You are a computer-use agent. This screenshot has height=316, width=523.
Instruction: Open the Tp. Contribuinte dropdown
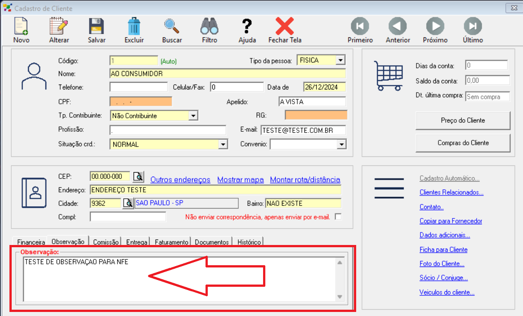(x=193, y=116)
